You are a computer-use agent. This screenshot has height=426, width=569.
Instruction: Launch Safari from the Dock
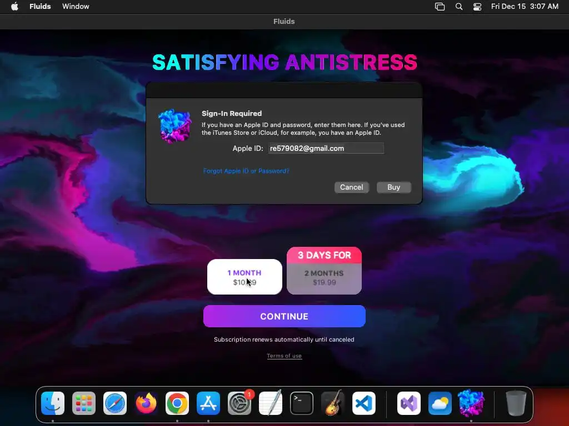pyautogui.click(x=115, y=403)
